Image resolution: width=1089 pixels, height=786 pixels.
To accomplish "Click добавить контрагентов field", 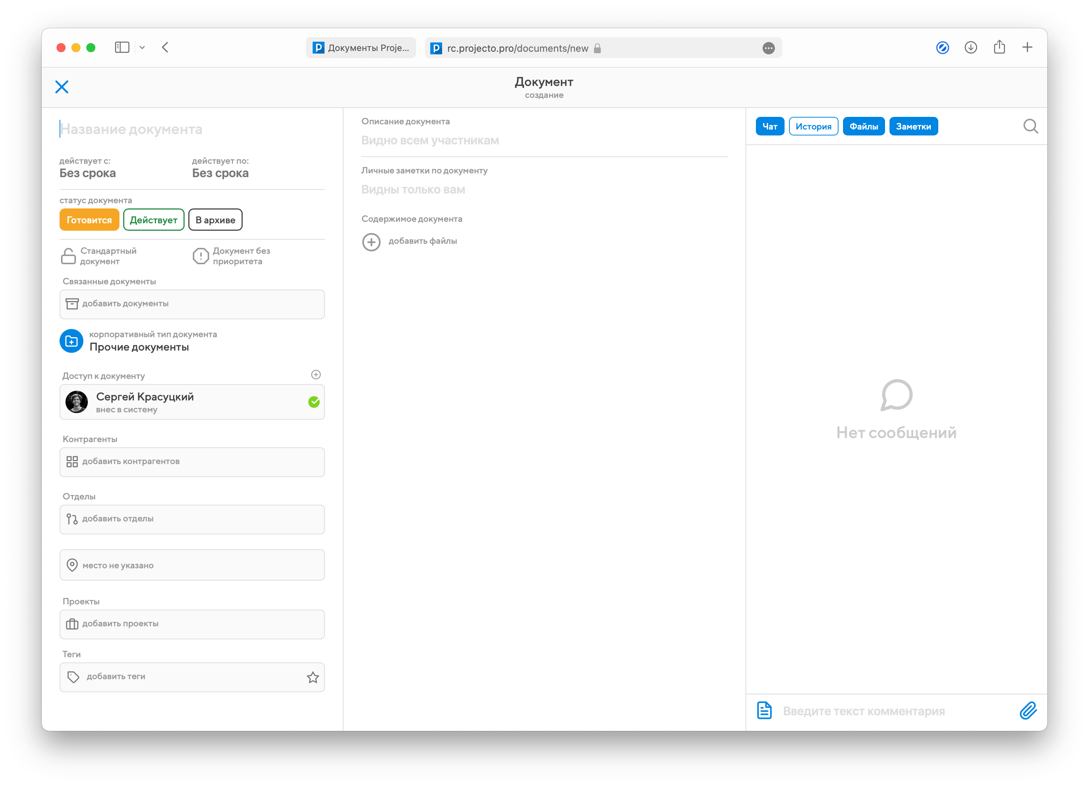I will point(192,462).
